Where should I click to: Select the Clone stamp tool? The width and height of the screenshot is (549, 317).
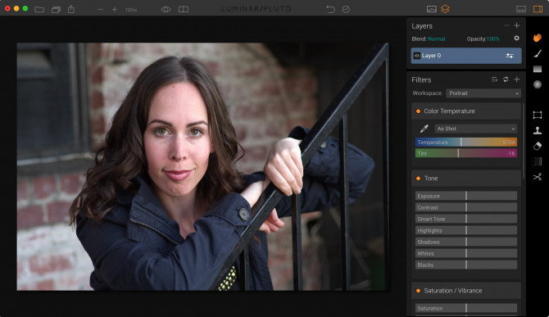(538, 130)
